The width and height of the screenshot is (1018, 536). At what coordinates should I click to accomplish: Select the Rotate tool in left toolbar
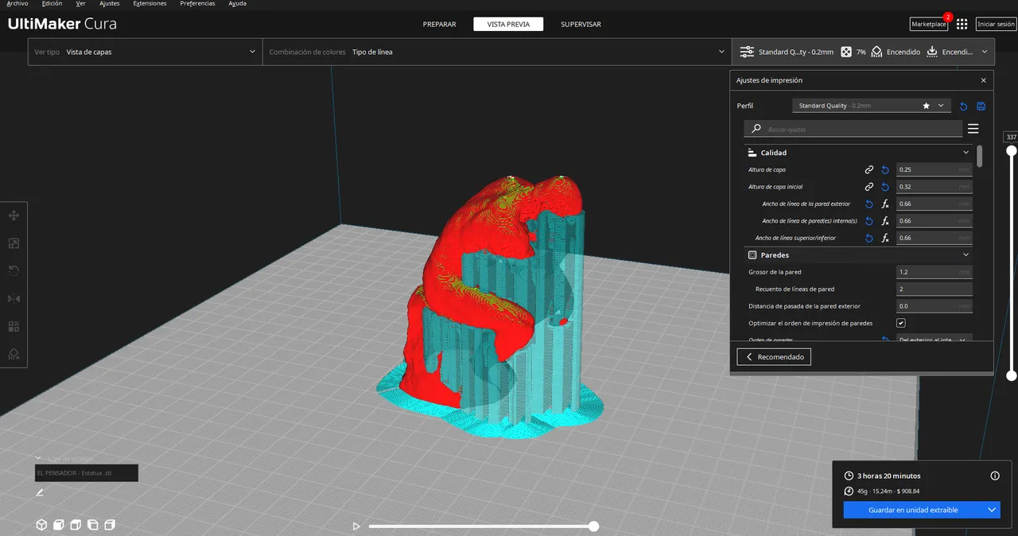tap(14, 271)
